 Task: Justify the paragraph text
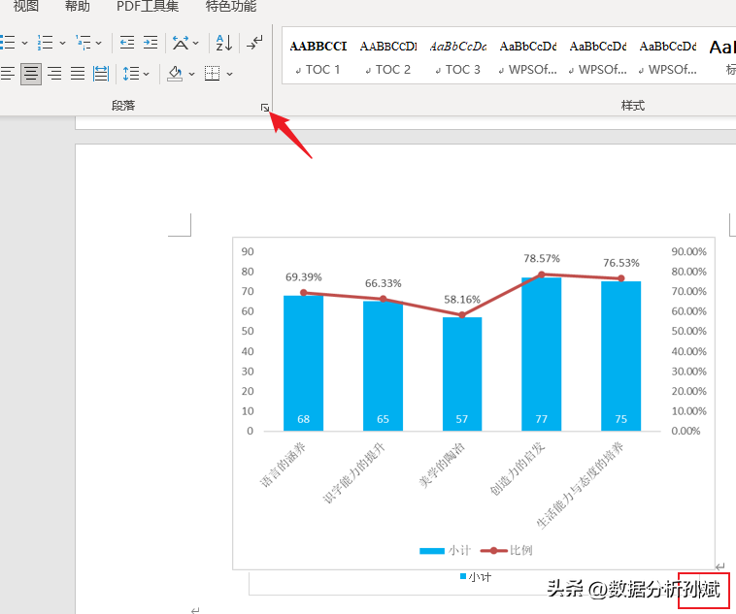(78, 74)
